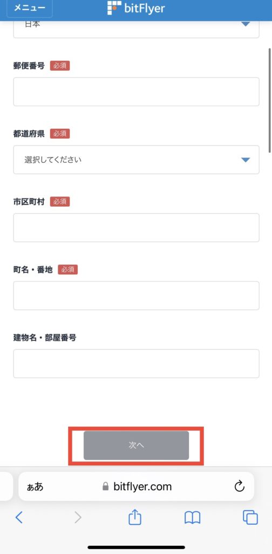Tap the 次へ next button

[137, 446]
